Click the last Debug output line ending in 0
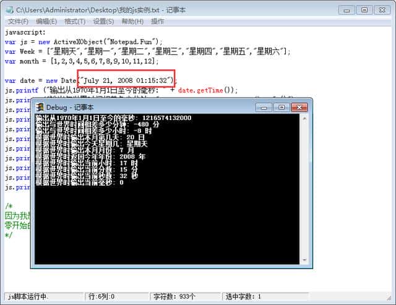This screenshot has height=305, width=396. [x=80, y=183]
